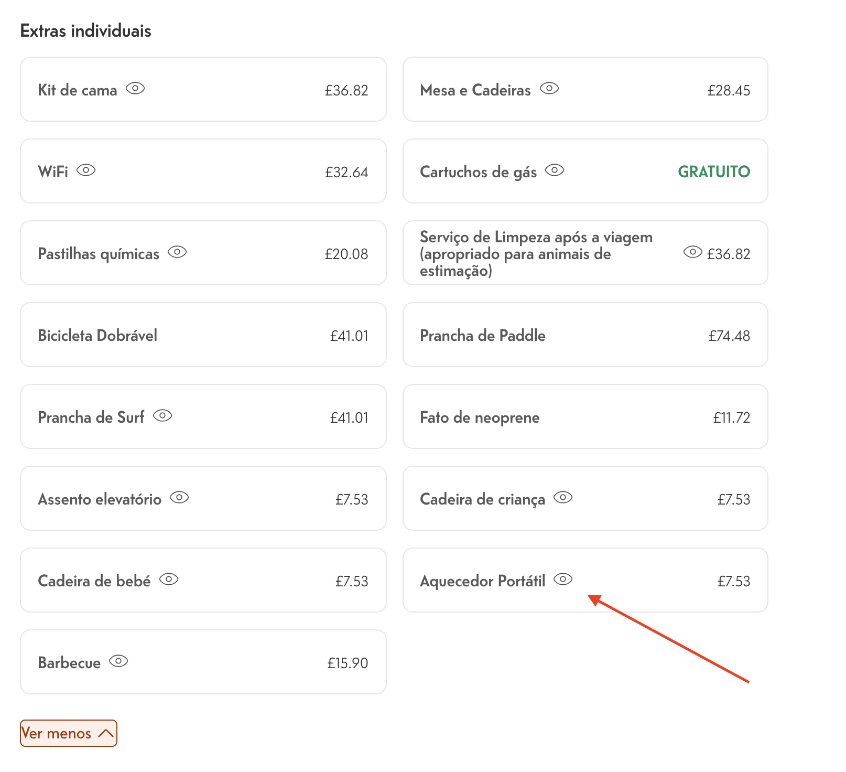Click the £15.90 price on Barbecue
This screenshot has height=772, width=846.
tap(348, 663)
